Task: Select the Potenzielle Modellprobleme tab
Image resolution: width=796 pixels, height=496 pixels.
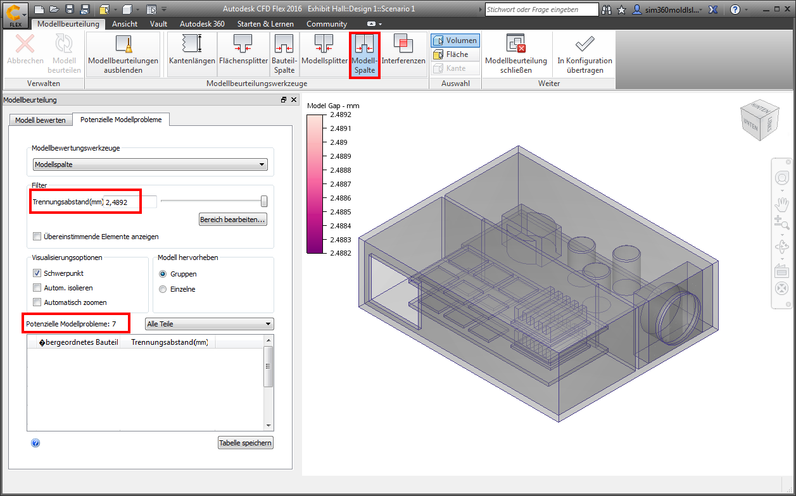Action: [121, 120]
